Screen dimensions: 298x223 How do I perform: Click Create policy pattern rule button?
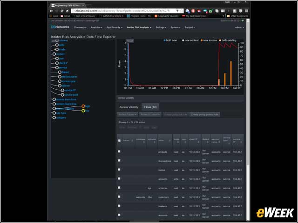pyautogui.click(x=204, y=115)
